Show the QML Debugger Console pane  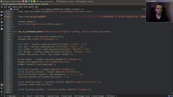point(82,96)
